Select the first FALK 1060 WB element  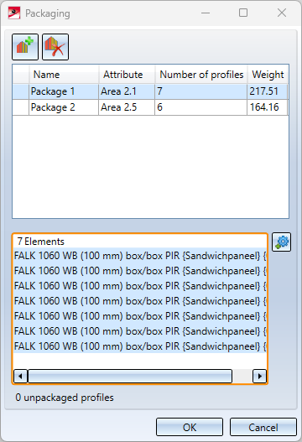(x=140, y=256)
